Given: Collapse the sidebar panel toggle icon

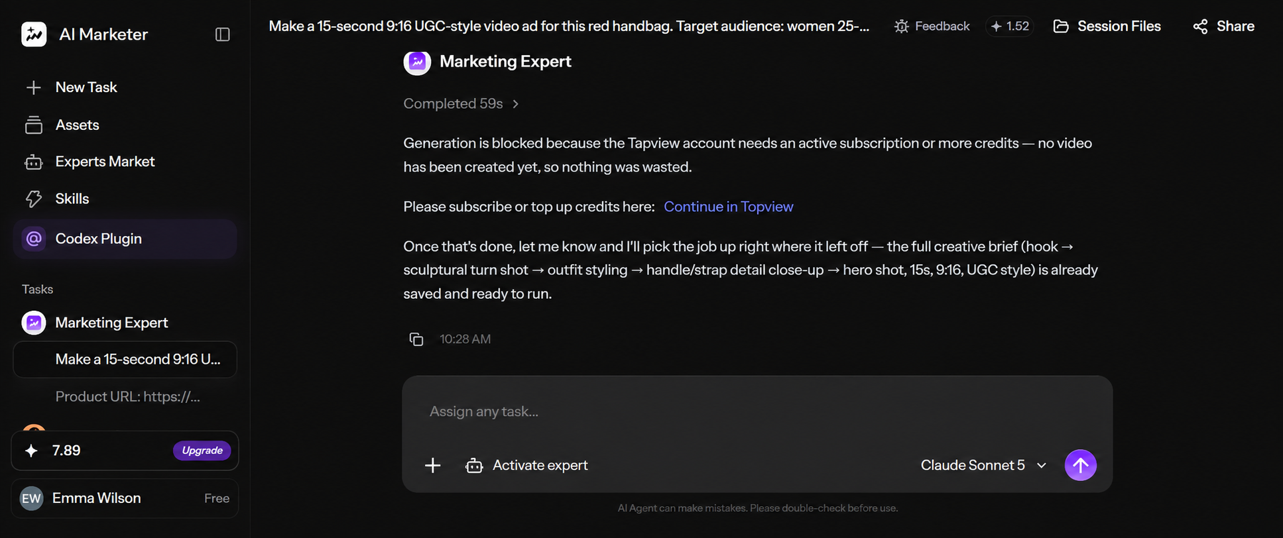Looking at the screenshot, I should [223, 34].
